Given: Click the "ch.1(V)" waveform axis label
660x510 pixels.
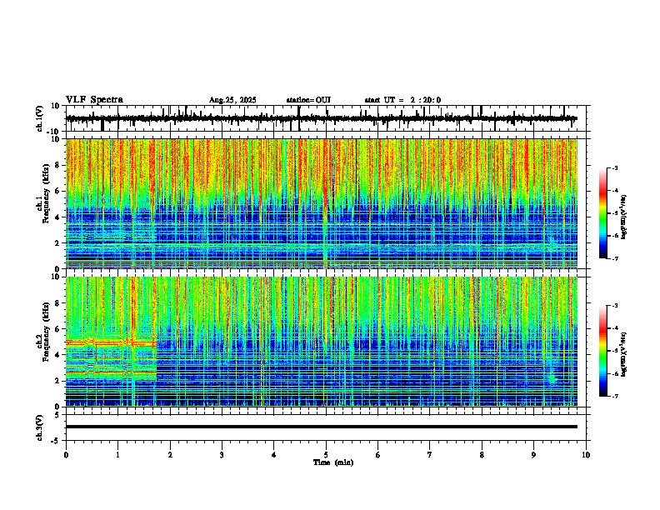Looking at the screenshot, I should pos(40,118).
